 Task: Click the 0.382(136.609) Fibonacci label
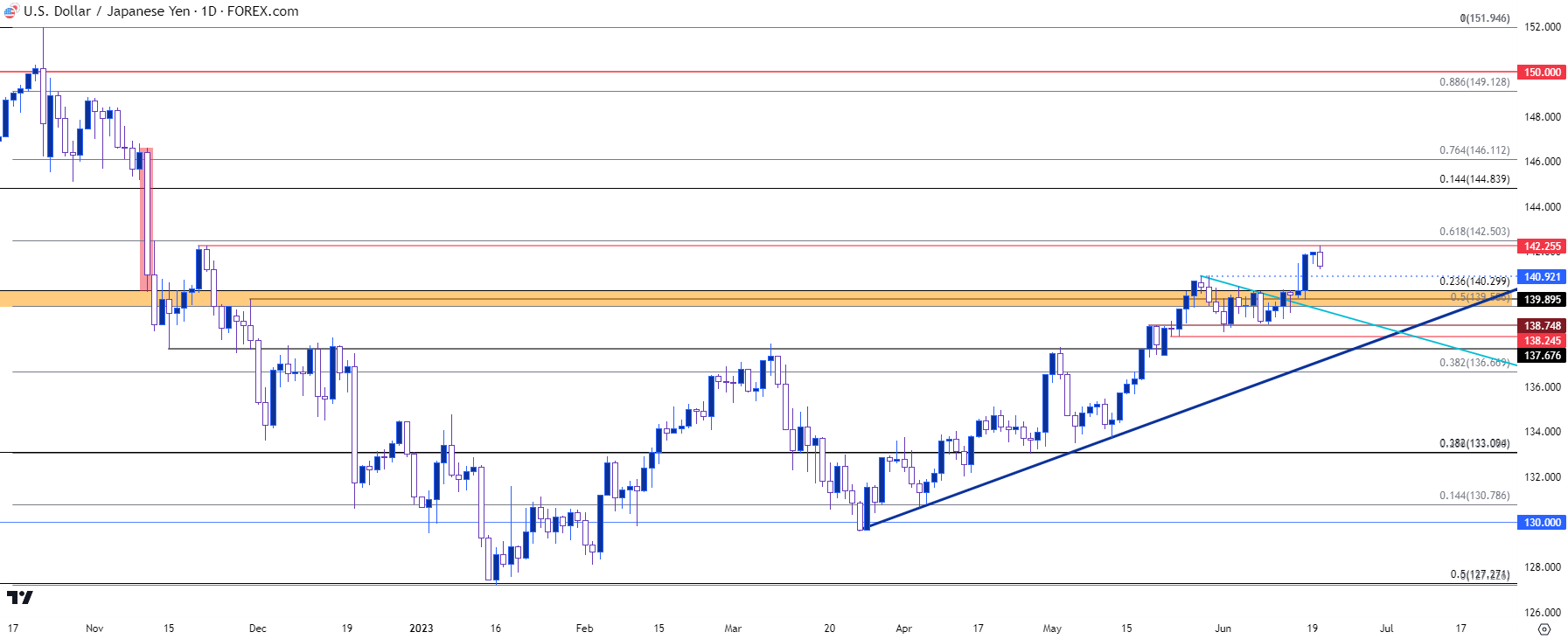1474,363
